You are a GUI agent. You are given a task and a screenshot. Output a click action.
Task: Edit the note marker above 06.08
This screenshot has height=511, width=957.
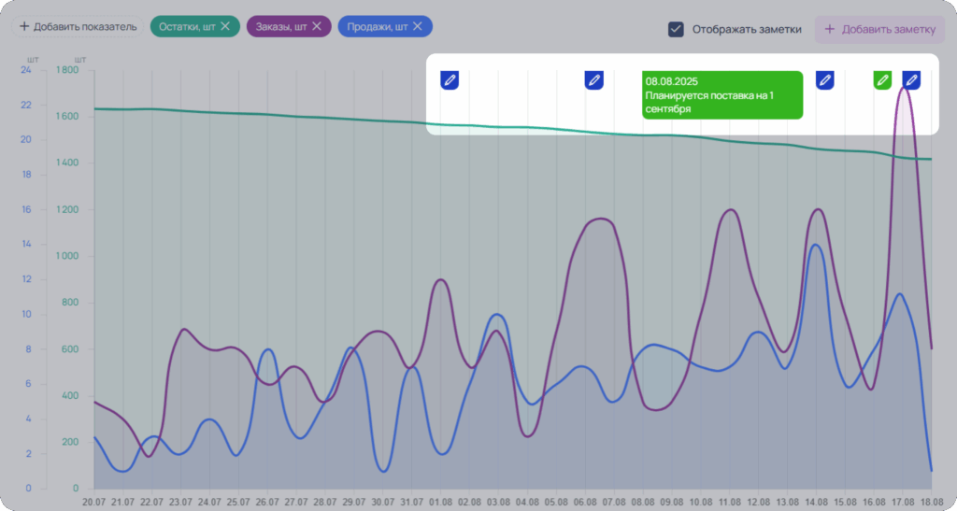tap(593, 80)
